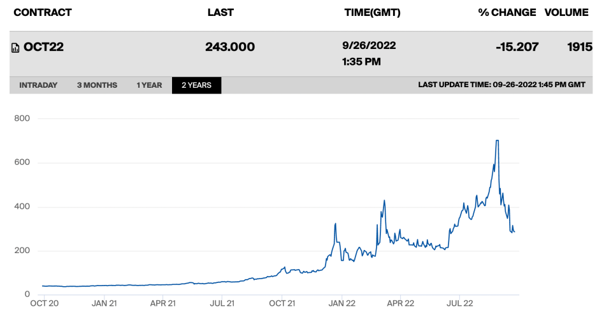Select the 3 MONTHS tab
The width and height of the screenshot is (611, 318).
pyautogui.click(x=97, y=85)
